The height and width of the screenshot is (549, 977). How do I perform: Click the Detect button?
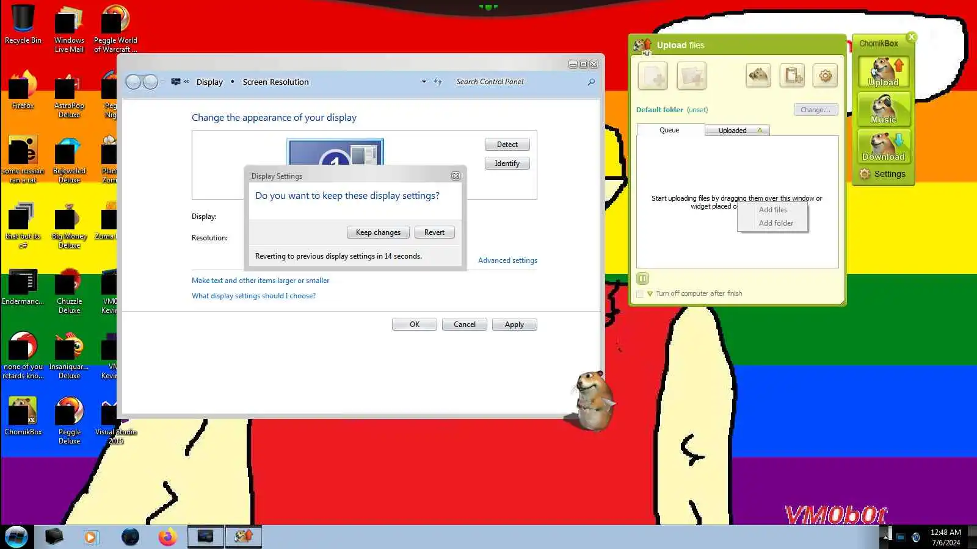tap(507, 145)
